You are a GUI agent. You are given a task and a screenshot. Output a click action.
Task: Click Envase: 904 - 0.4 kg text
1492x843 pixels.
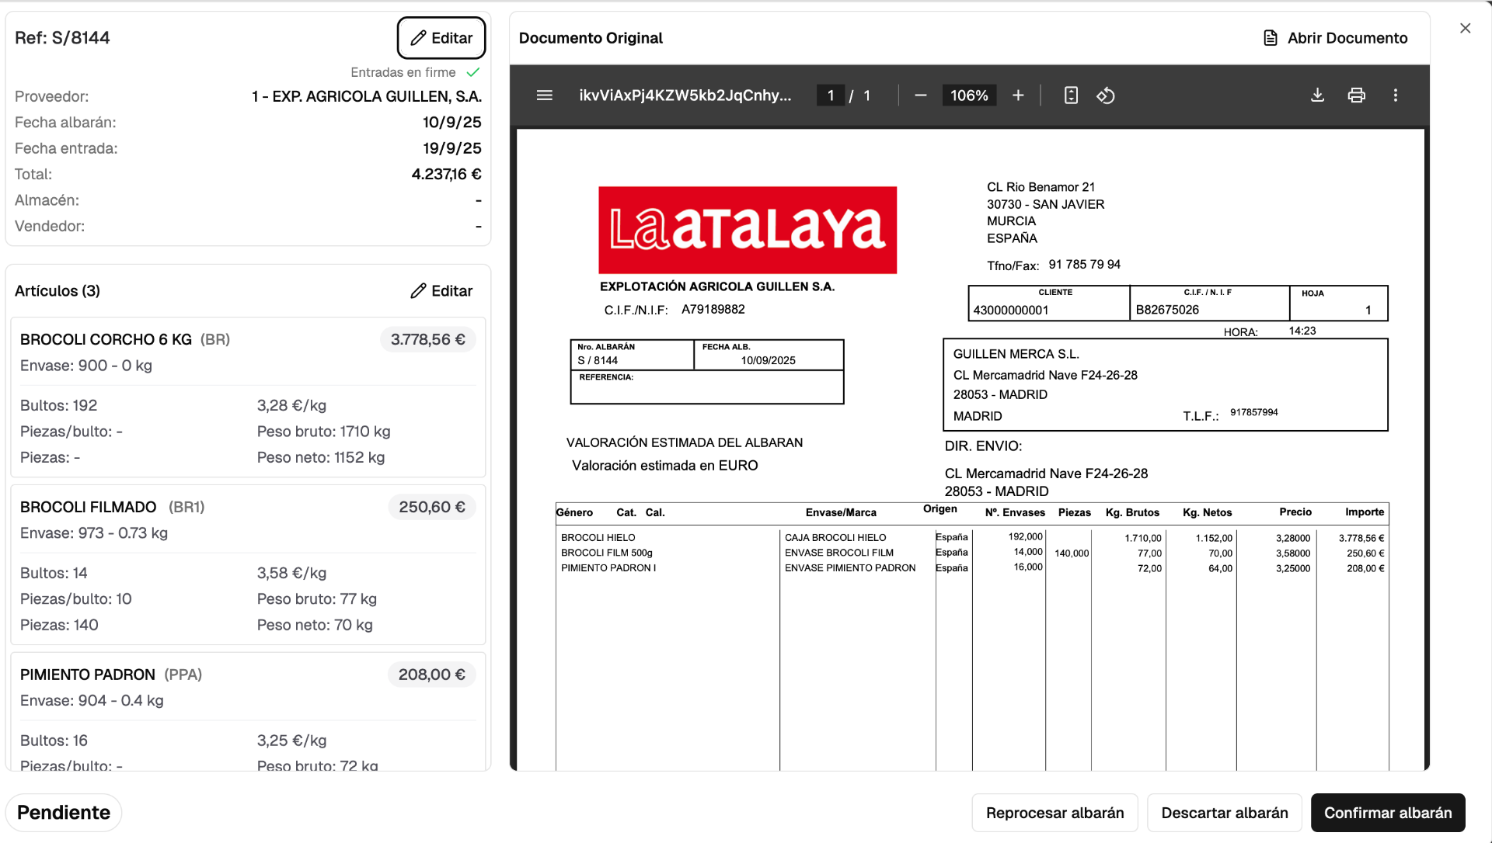(x=92, y=701)
